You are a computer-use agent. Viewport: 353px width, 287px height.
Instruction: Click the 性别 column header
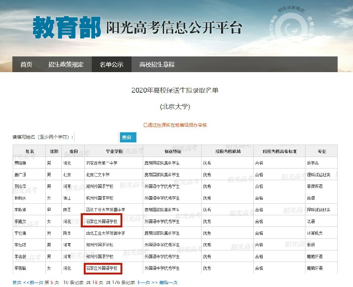point(54,151)
